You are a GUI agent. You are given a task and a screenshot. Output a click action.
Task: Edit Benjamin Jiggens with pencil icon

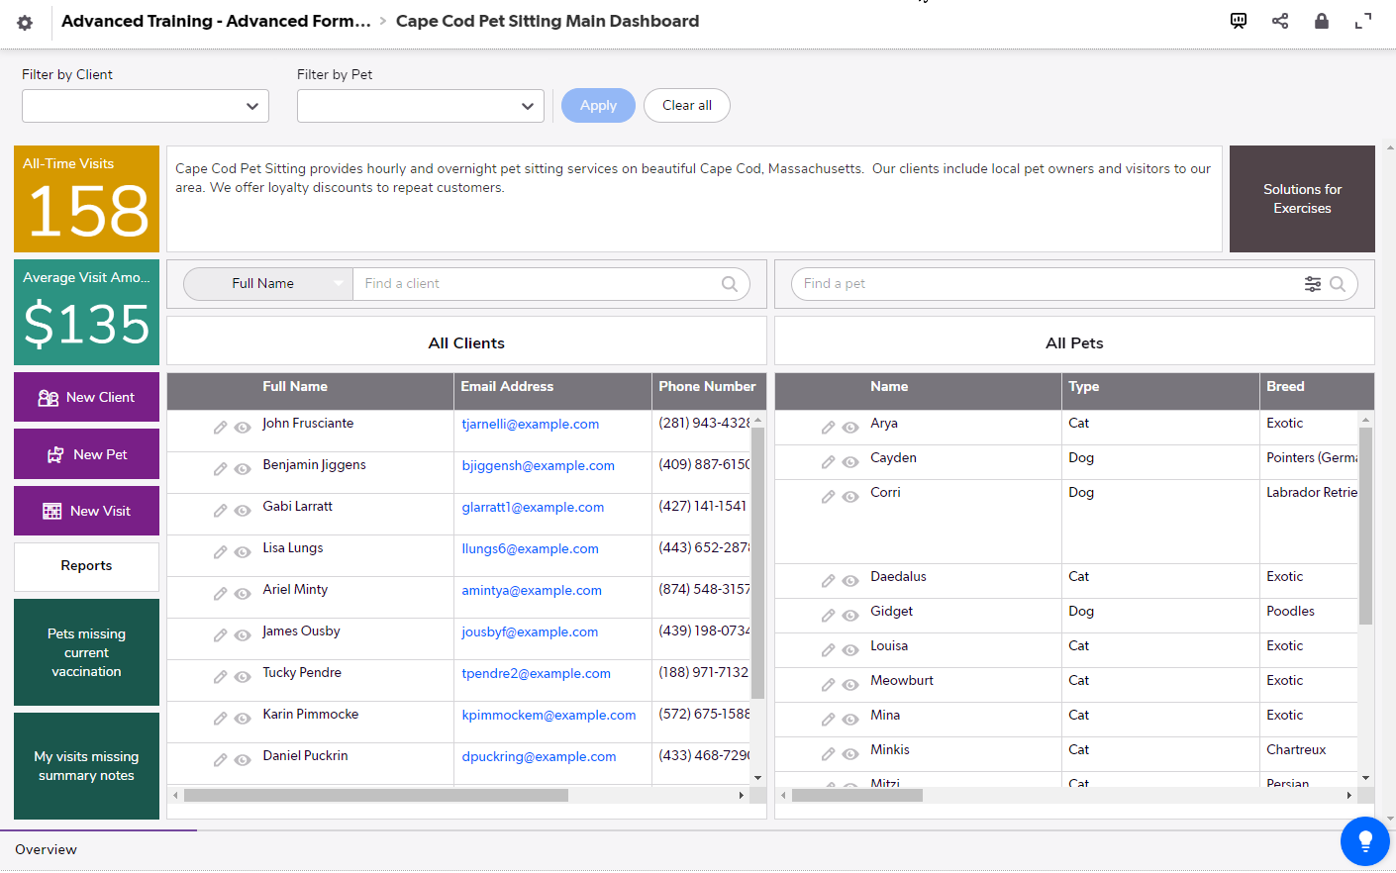(x=220, y=469)
